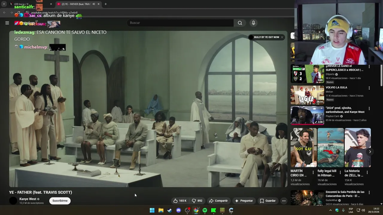
Task: Open the VOLVIO LA GULA video thumbnail
Action: pos(307,95)
